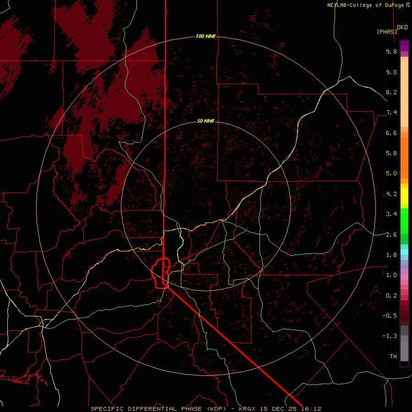Click the 5.8 value on the color scale
This screenshot has width=412, height=412.
point(391,153)
